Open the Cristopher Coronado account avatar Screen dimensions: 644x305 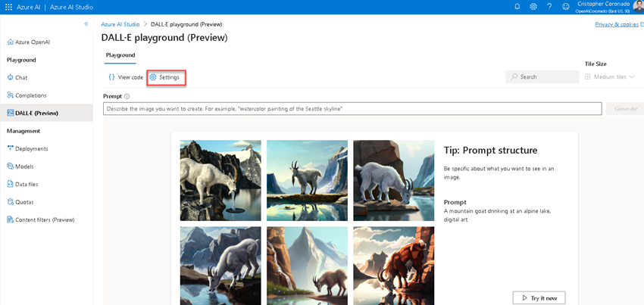tap(636, 6)
